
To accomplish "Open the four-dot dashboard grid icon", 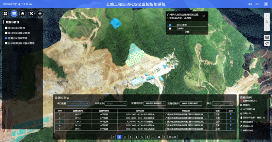I will (x=5, y=14).
